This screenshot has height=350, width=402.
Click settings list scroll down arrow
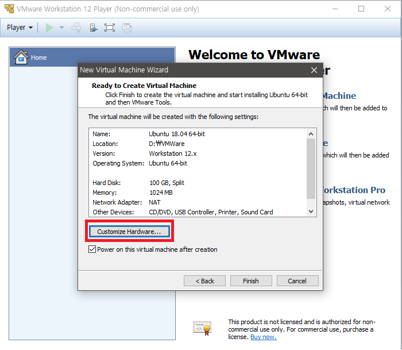[311, 211]
